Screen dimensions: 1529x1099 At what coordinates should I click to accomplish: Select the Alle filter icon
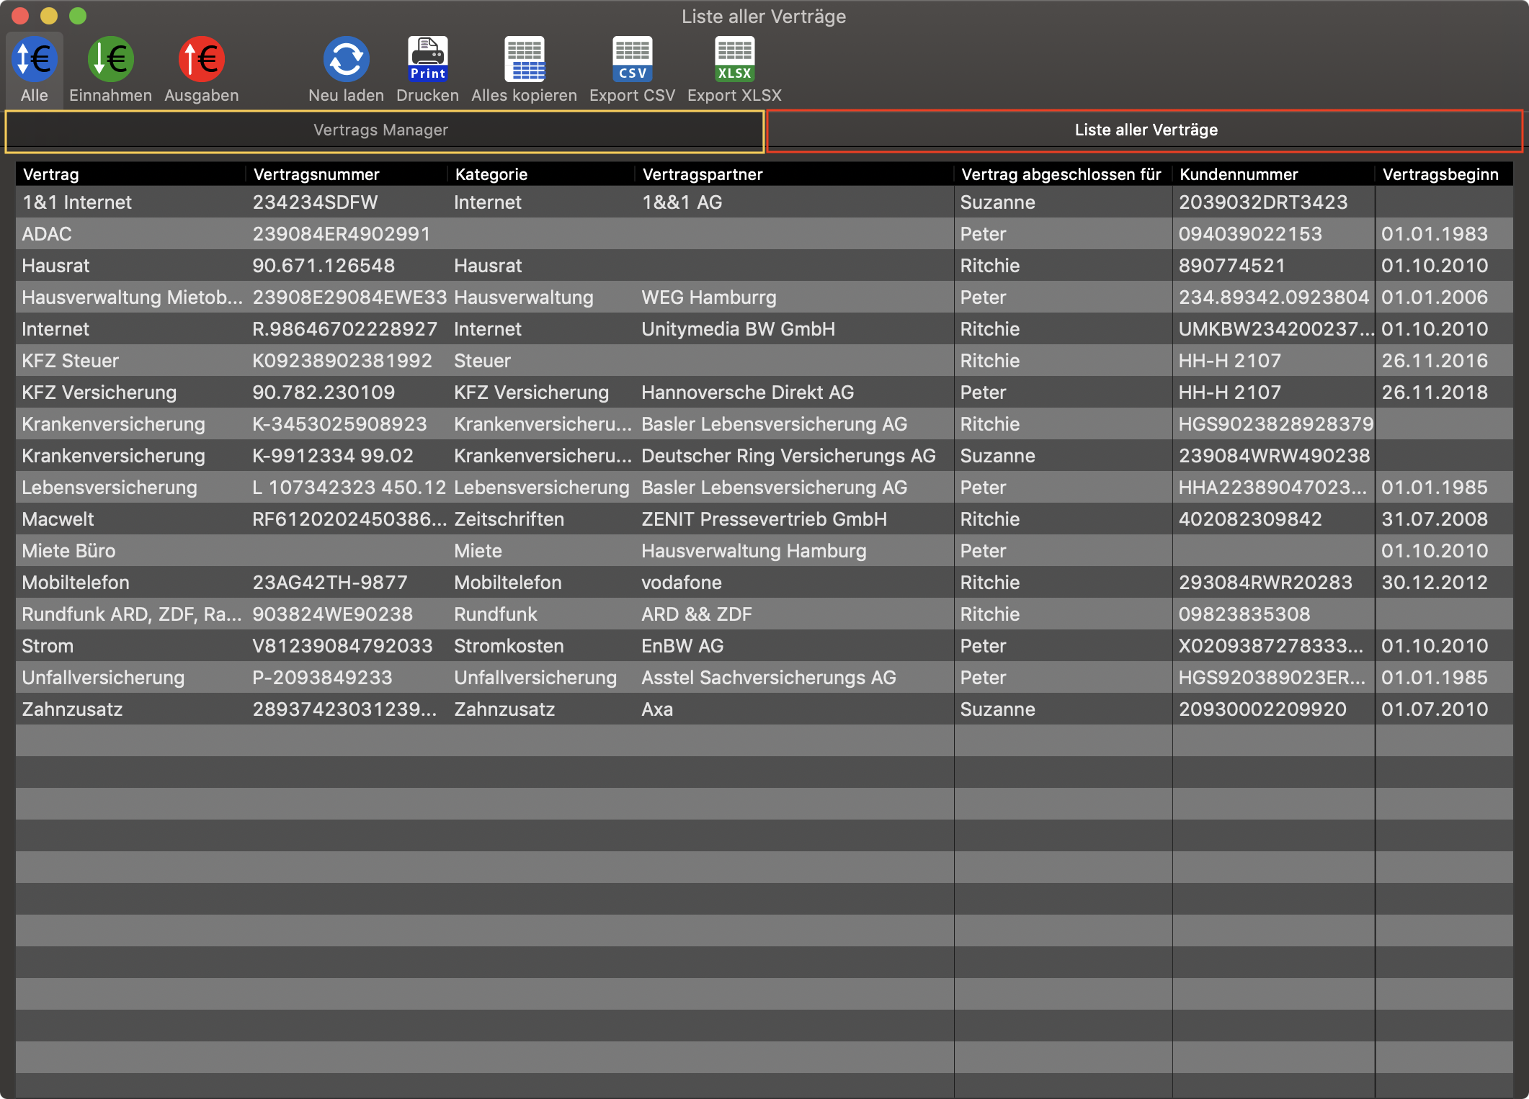[34, 59]
